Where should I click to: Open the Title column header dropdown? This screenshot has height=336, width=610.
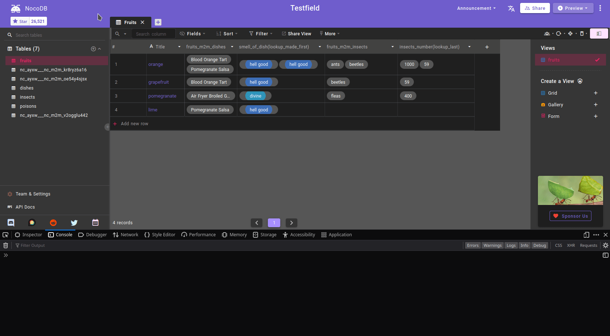tap(179, 47)
